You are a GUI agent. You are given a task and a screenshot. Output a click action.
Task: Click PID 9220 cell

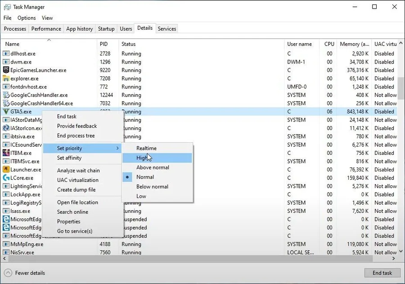coord(105,70)
